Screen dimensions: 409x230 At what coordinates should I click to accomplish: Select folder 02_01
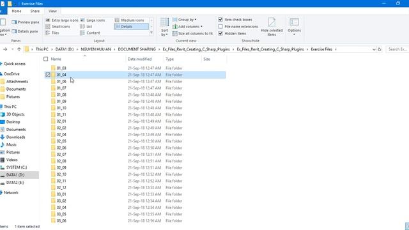pyautogui.click(x=61, y=121)
